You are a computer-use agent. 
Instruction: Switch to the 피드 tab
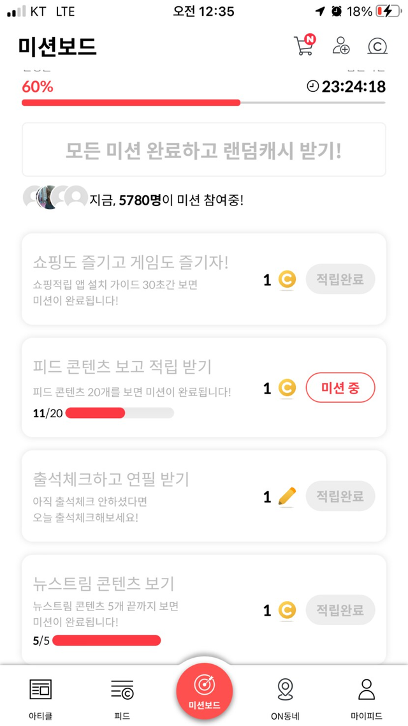coord(122,698)
